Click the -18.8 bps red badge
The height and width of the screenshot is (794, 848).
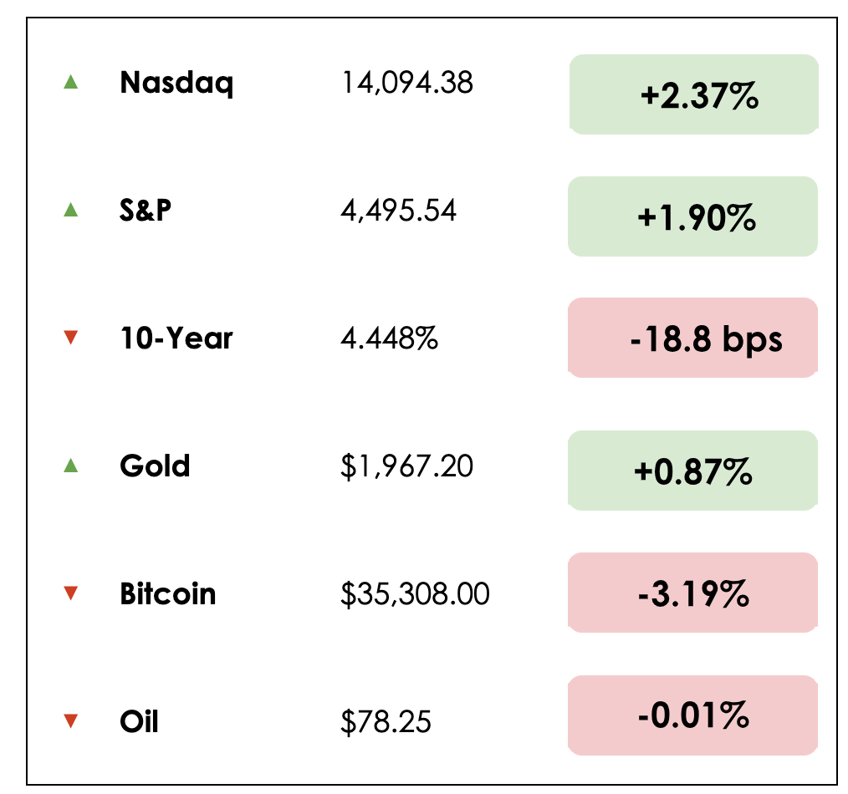tap(693, 338)
